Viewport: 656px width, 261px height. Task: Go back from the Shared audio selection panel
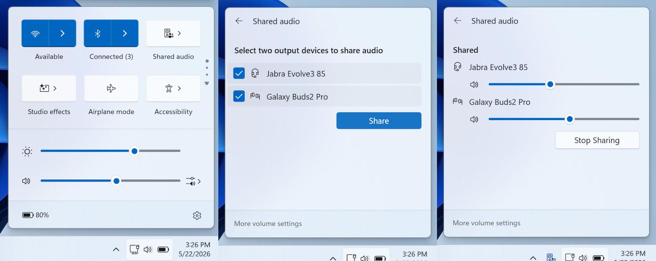[239, 21]
